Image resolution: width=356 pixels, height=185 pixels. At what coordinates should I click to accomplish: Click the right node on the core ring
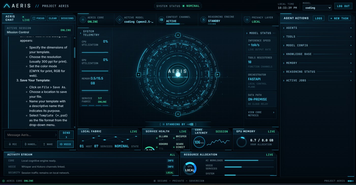[x=217, y=75]
